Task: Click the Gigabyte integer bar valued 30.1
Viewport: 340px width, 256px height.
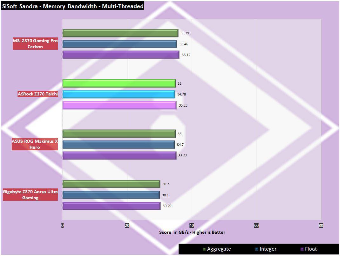Action: (111, 195)
